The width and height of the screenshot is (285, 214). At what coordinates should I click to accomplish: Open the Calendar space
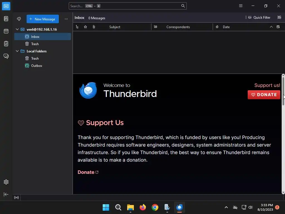coord(6,31)
